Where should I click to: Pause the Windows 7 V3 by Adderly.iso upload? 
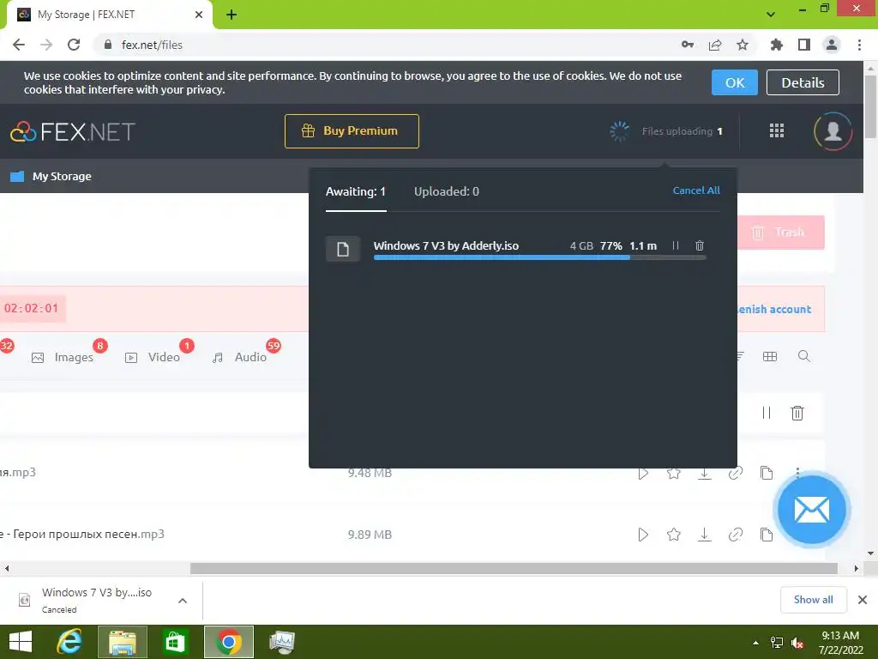pos(676,245)
